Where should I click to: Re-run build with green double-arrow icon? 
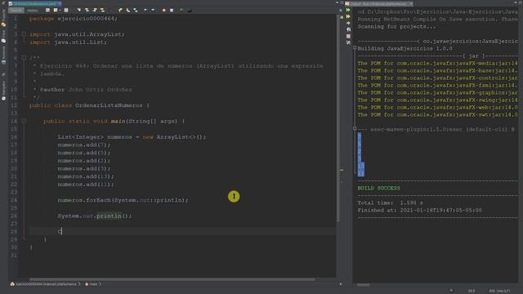(x=348, y=11)
